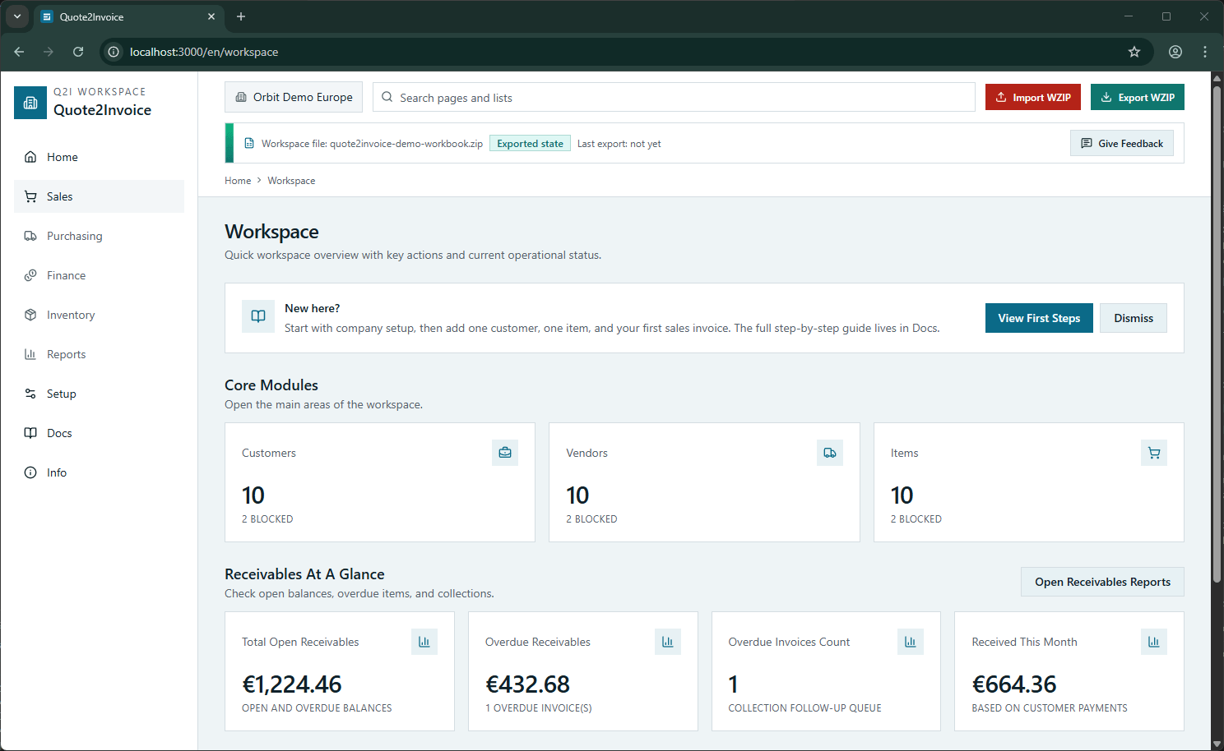The width and height of the screenshot is (1224, 751).
Task: Click the Docs book icon
Action: point(30,433)
